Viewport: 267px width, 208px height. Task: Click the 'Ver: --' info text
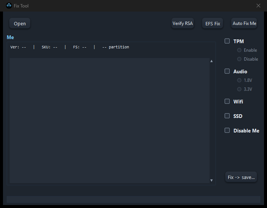pos(18,47)
